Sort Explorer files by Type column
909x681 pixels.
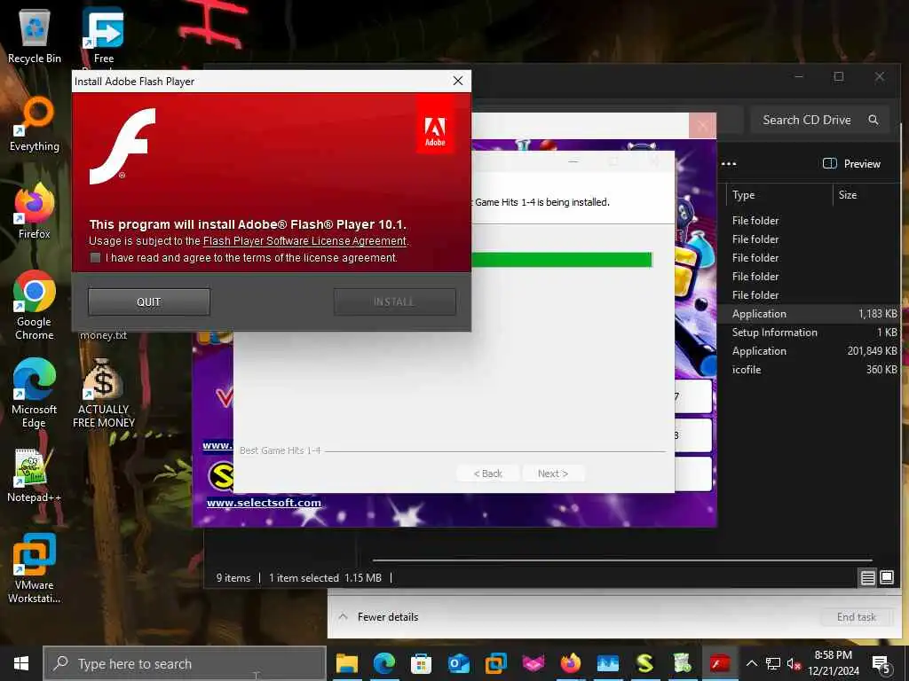743,195
